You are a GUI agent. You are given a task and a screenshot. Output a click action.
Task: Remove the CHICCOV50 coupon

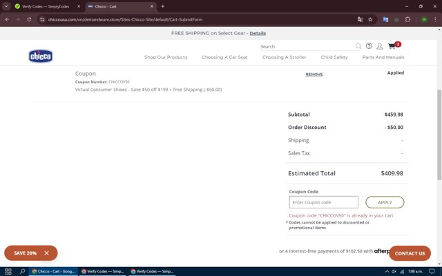(314, 75)
